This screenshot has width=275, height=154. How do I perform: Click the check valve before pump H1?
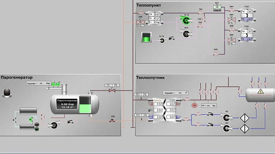click(x=210, y=114)
